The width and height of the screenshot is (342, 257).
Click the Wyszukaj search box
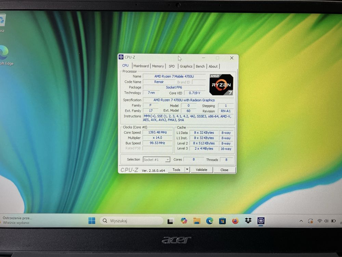pyautogui.click(x=132, y=221)
